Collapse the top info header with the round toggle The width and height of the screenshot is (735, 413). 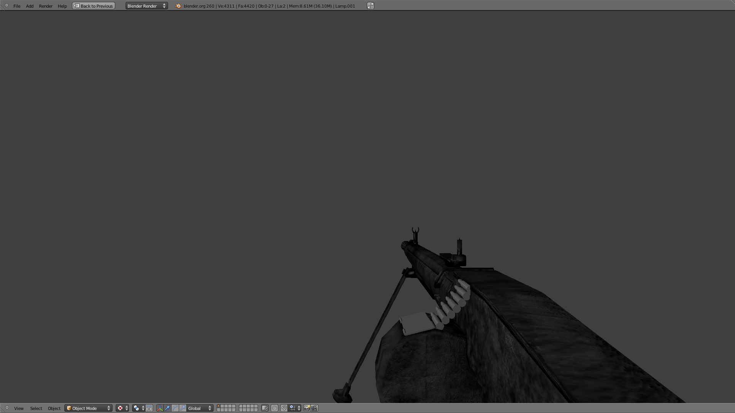point(7,5)
